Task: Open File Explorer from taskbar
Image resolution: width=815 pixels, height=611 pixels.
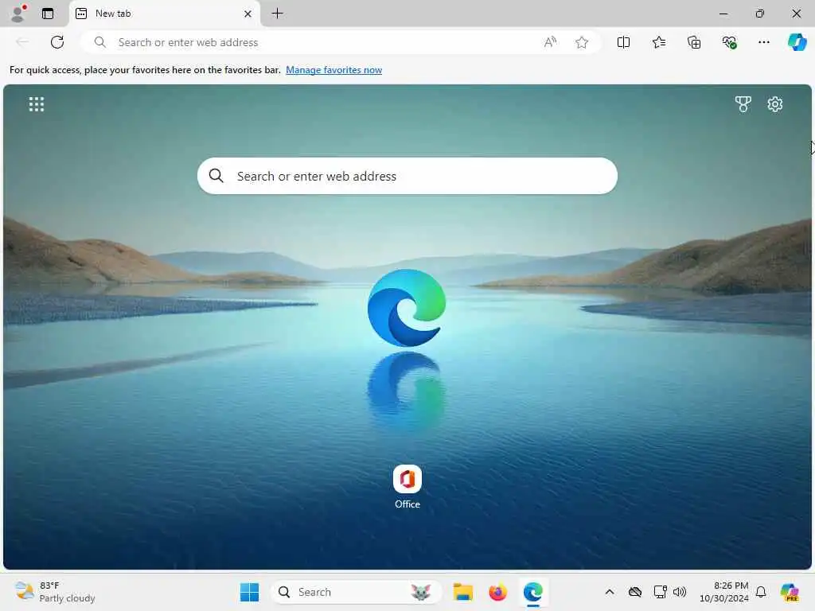Action: click(x=462, y=592)
